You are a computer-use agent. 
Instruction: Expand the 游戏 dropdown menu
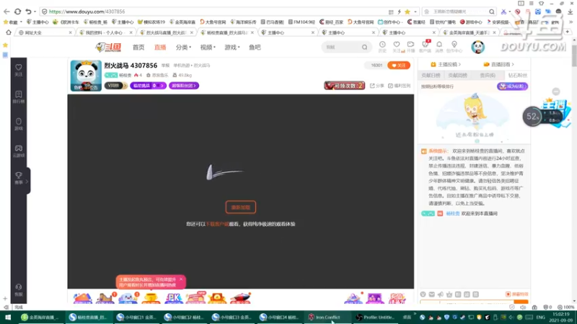pyautogui.click(x=232, y=48)
